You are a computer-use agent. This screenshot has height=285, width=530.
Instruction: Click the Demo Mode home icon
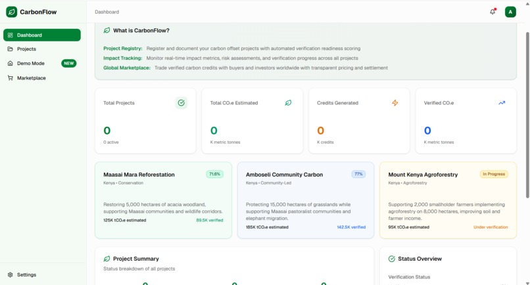click(10, 63)
